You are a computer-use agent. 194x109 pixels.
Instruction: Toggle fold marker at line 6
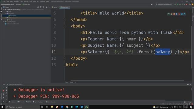pos(65,20)
